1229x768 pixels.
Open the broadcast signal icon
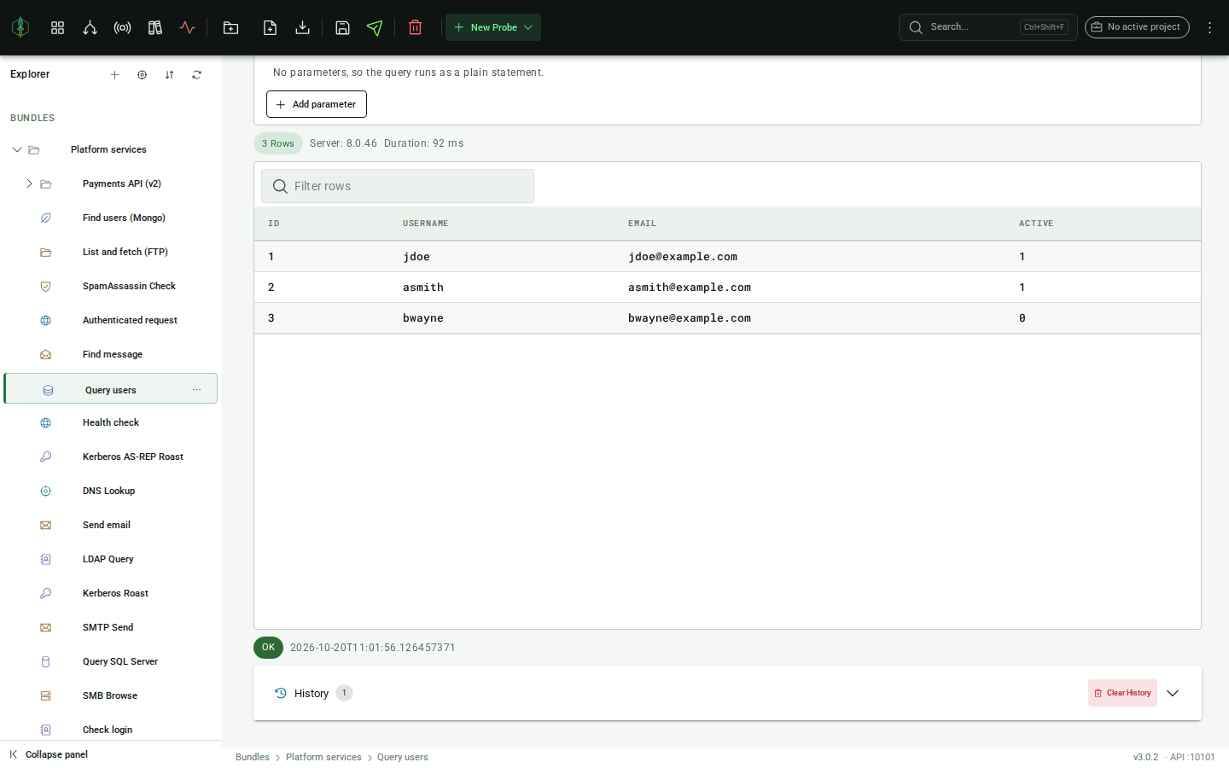[122, 27]
